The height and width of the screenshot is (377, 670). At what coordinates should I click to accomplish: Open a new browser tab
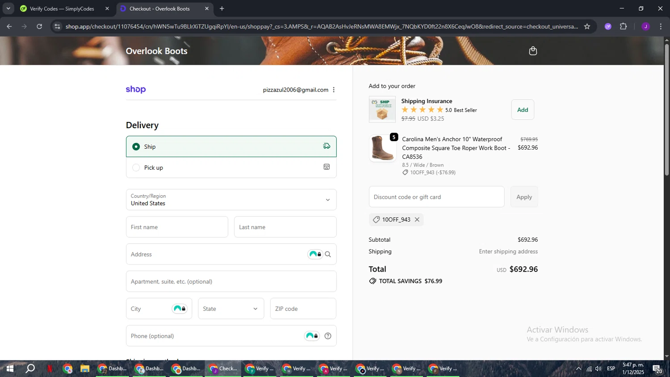pos(222,8)
